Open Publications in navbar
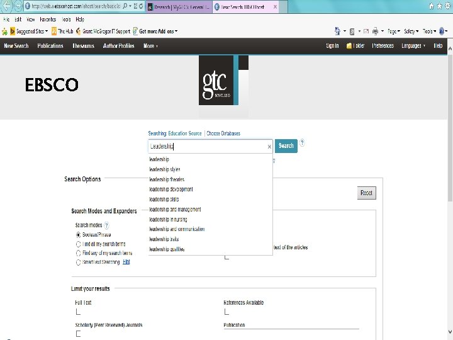This screenshot has width=453, height=340. (x=50, y=46)
